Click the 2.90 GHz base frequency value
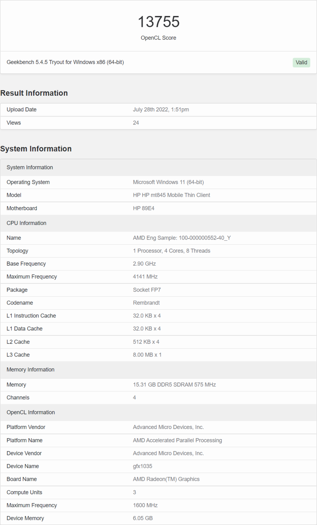Viewport: 317px width, 525px height. click(x=144, y=264)
